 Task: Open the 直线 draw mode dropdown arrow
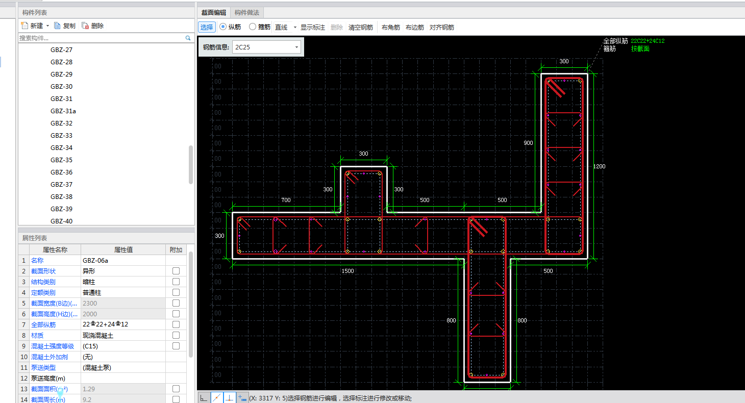coord(295,28)
